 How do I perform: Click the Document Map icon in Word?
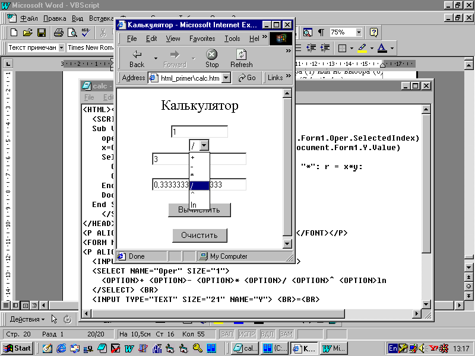tap(308, 32)
